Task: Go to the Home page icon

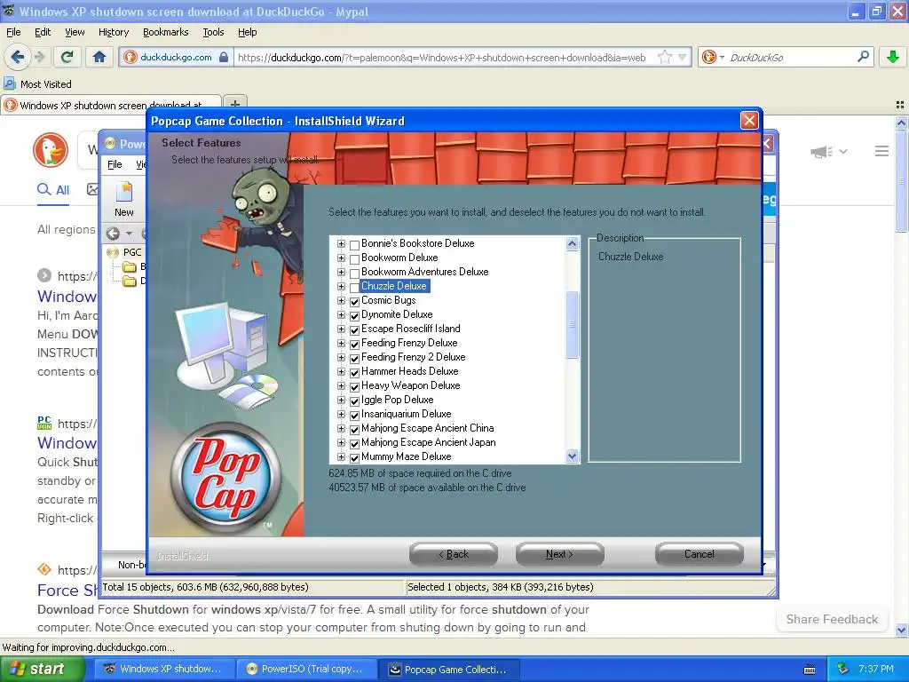Action: point(99,57)
